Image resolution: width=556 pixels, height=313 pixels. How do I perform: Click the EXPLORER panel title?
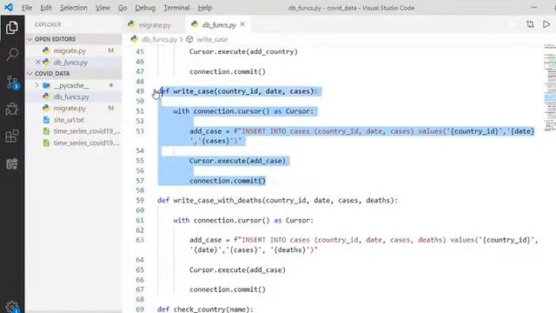coord(49,24)
